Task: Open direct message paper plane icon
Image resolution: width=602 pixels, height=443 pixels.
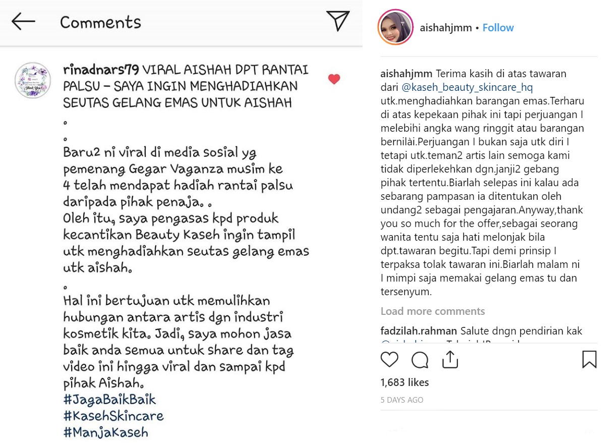Action: pyautogui.click(x=338, y=20)
